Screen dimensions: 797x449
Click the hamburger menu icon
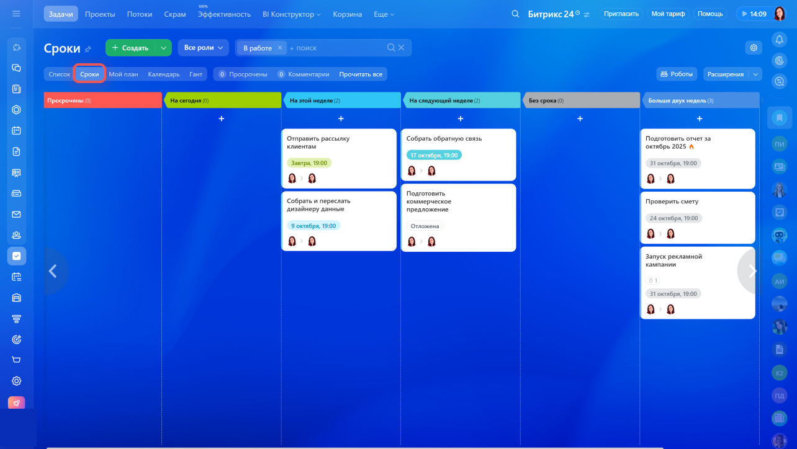17,14
